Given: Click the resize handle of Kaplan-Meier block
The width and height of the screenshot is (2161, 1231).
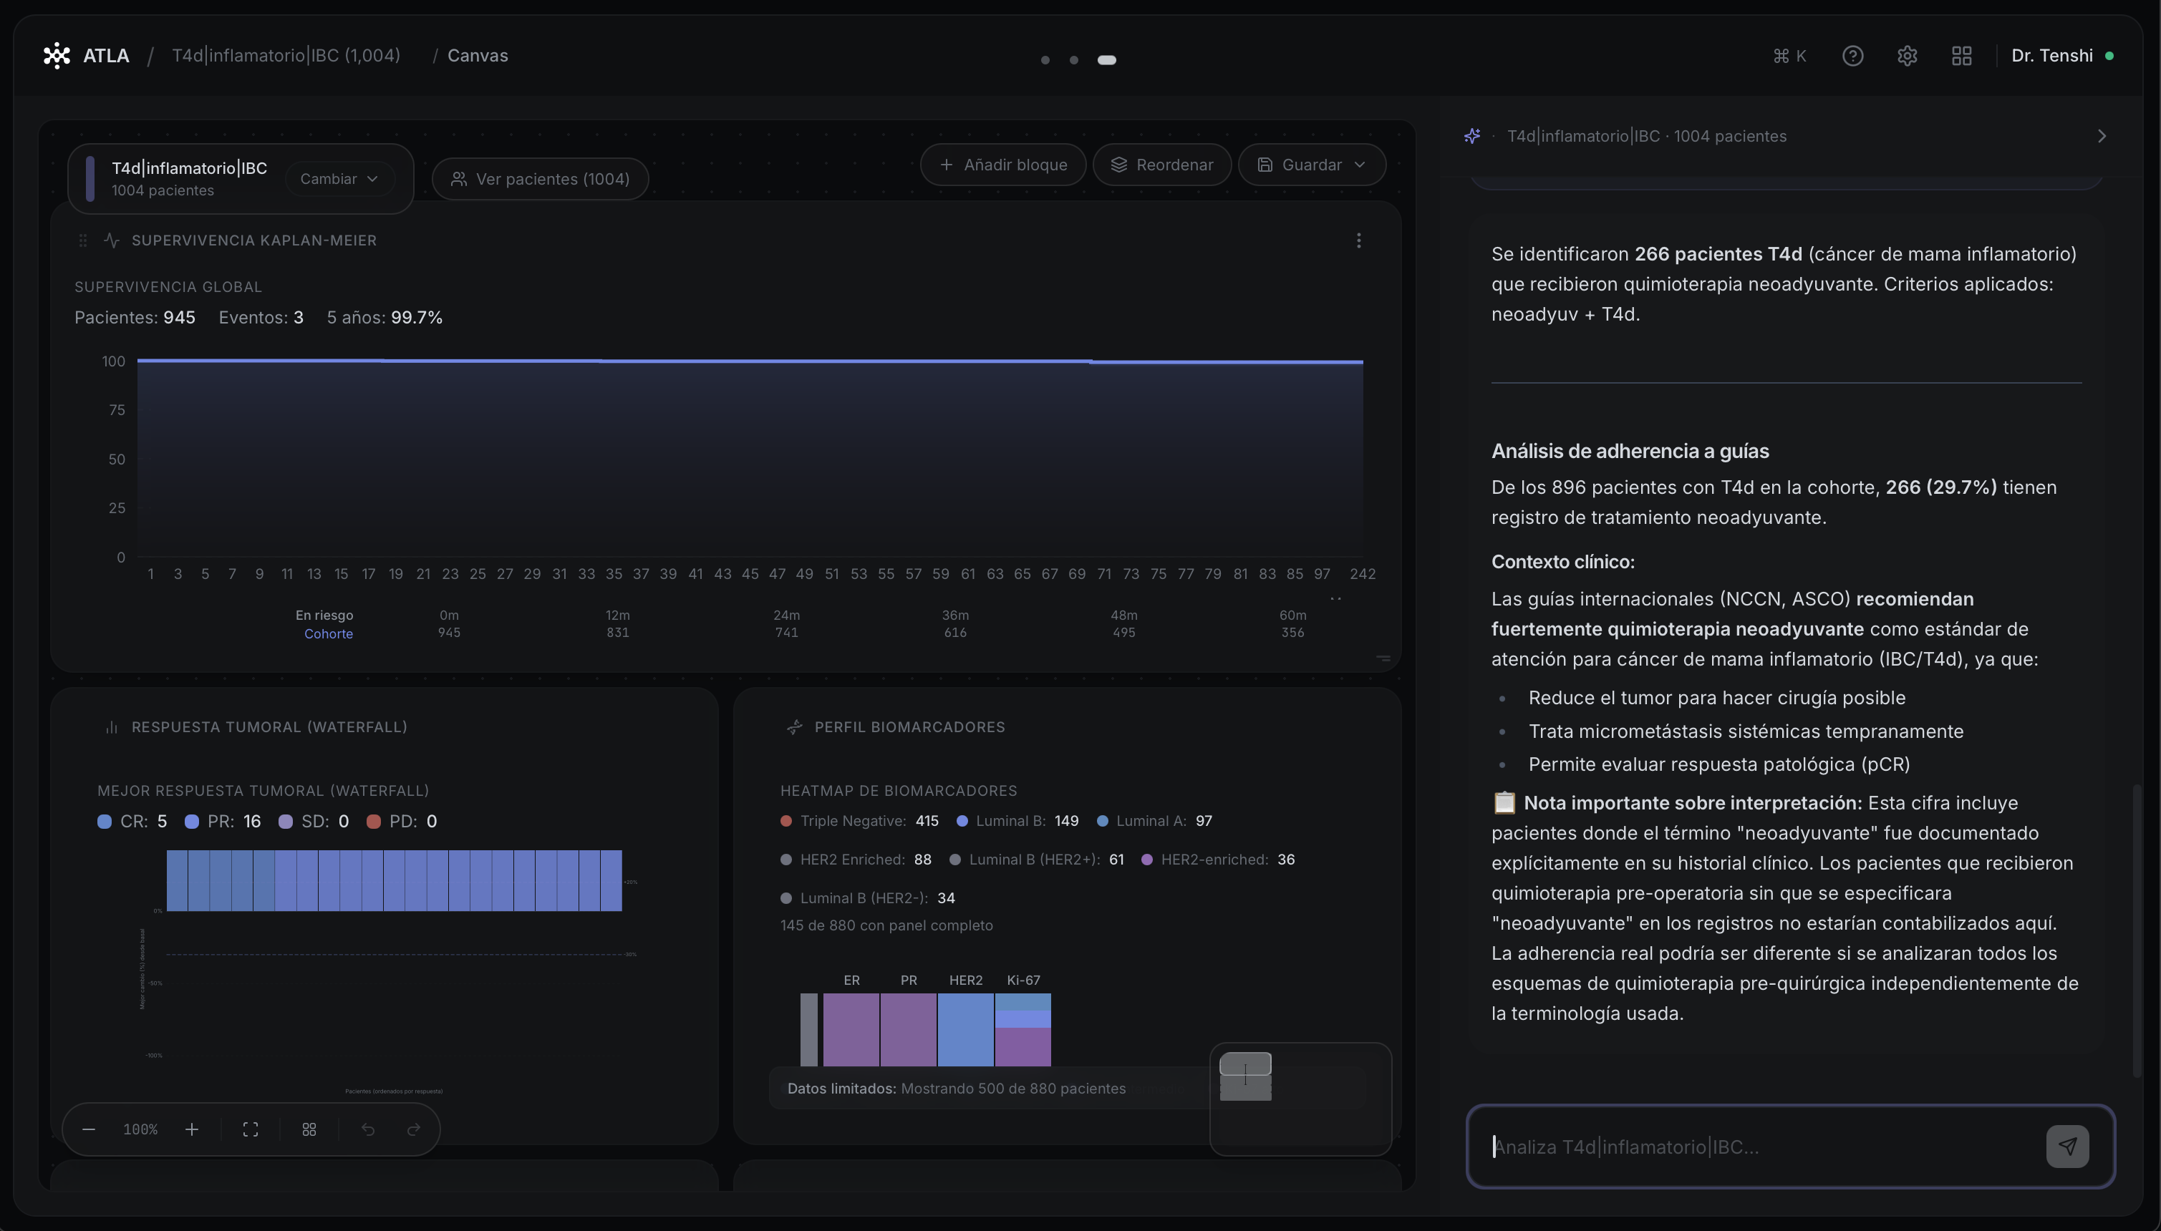Looking at the screenshot, I should pyautogui.click(x=1383, y=658).
